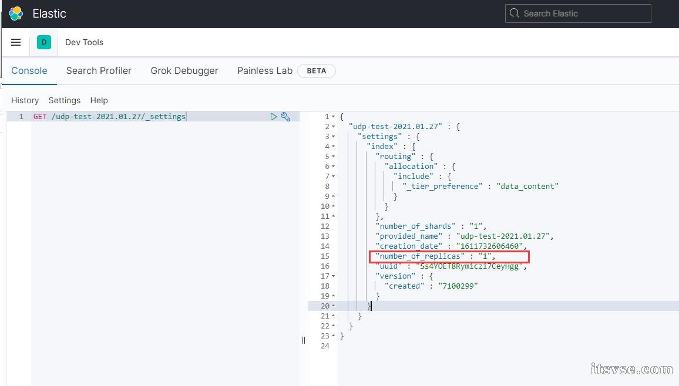Fold the "routing" section on line 5

334,157
